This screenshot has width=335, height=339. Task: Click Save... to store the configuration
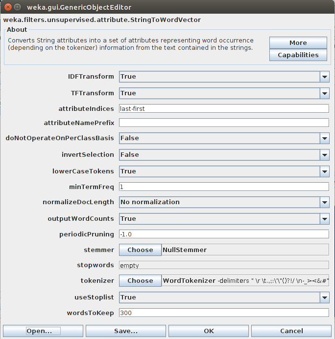tap(126, 331)
